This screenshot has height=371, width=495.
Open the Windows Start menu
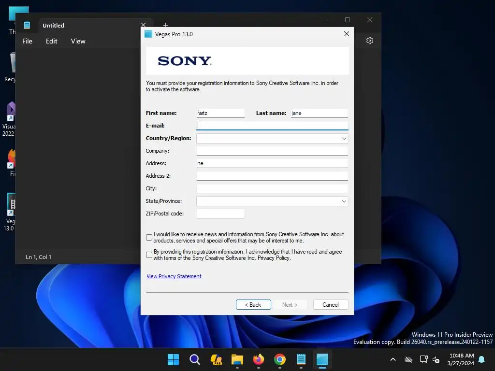click(x=173, y=359)
